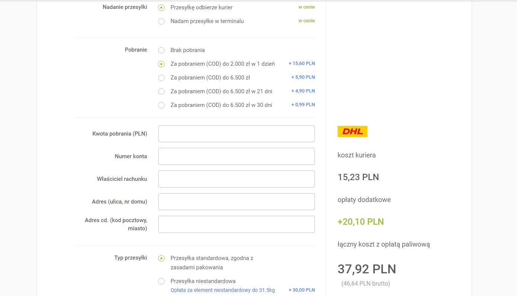Screen dimensions: 517x296
Task: Click the "+20,10 PLN" additional fees amount
Action: (x=360, y=222)
